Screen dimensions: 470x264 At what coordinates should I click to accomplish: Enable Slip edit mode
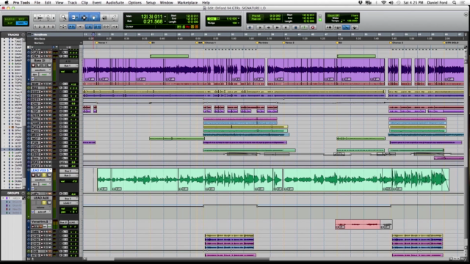pos(10,23)
